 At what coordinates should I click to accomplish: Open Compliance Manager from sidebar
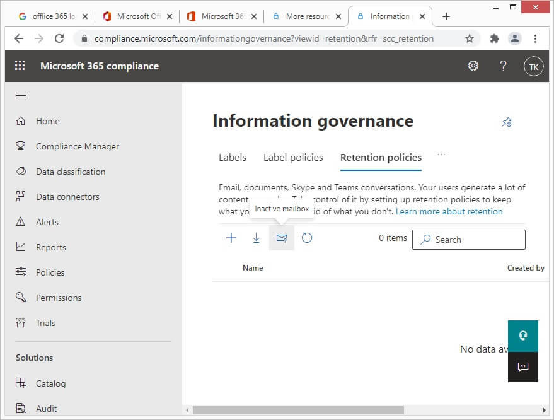click(x=78, y=146)
